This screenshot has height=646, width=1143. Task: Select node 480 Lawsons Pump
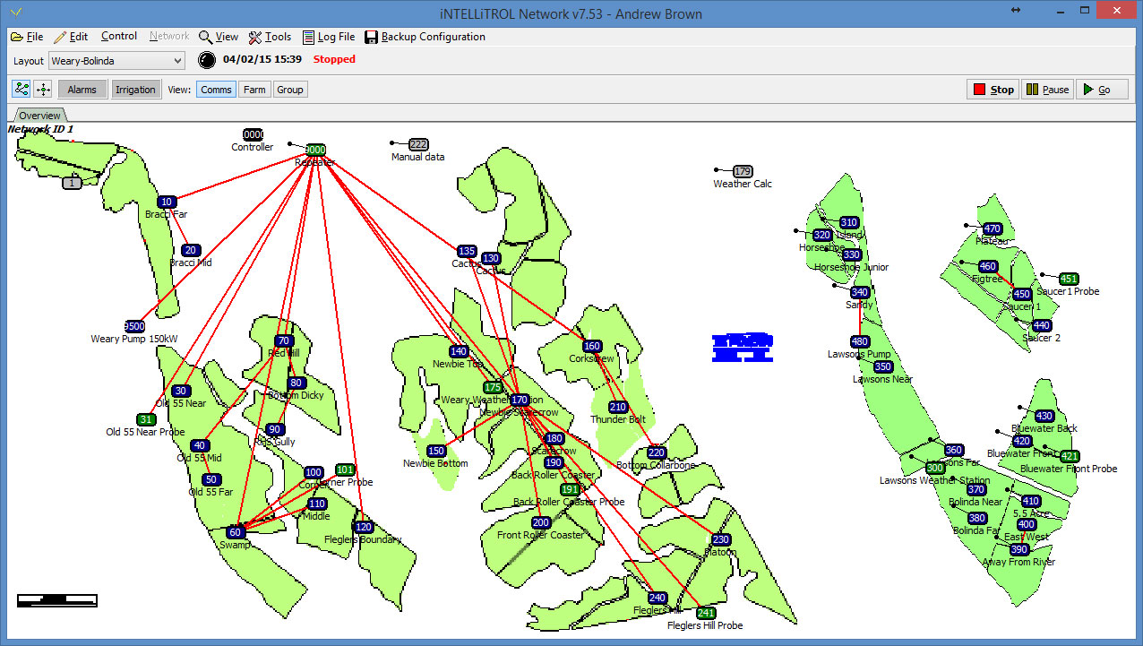click(860, 341)
